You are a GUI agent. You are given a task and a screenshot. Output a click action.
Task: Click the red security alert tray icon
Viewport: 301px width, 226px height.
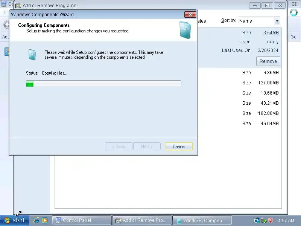click(271, 220)
